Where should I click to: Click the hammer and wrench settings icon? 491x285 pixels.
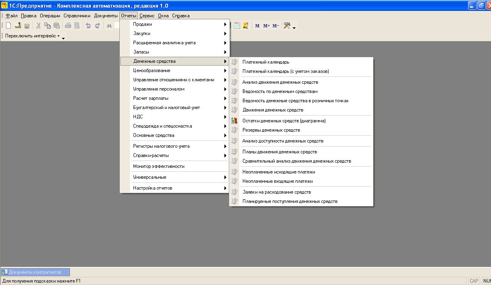pos(287,25)
